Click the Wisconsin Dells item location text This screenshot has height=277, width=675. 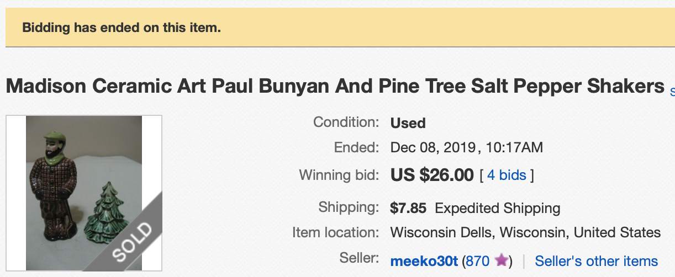pos(525,232)
